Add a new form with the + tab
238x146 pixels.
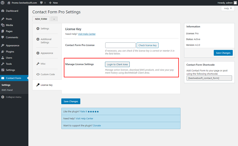tap(54, 19)
